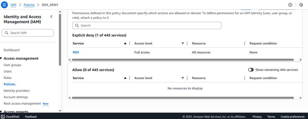Open Users page in sidebar
Screen dimensions: 308x119
[x=8, y=71]
